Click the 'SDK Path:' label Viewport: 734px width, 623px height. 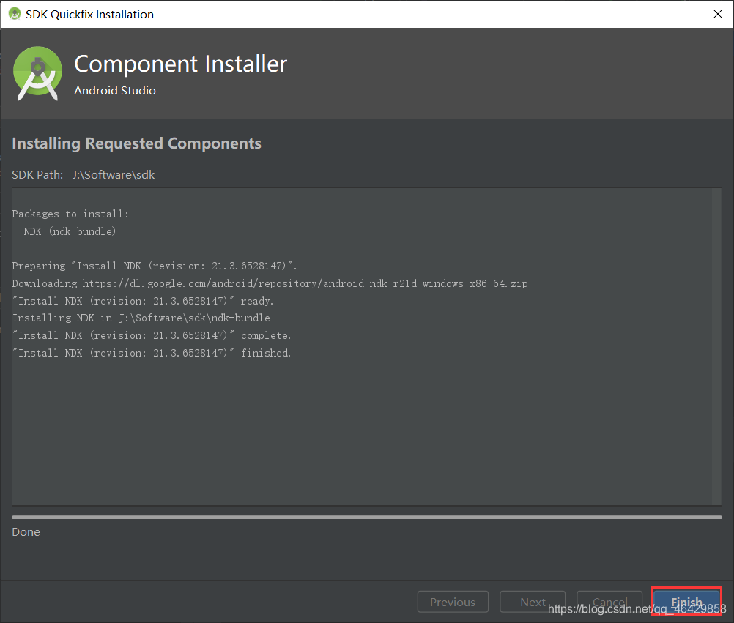coord(37,175)
